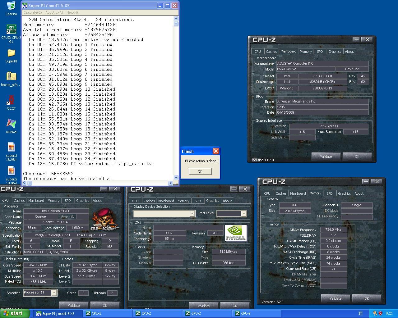
Task: Switch to Memory tab in the CPU window
Action: [x=53, y=201]
